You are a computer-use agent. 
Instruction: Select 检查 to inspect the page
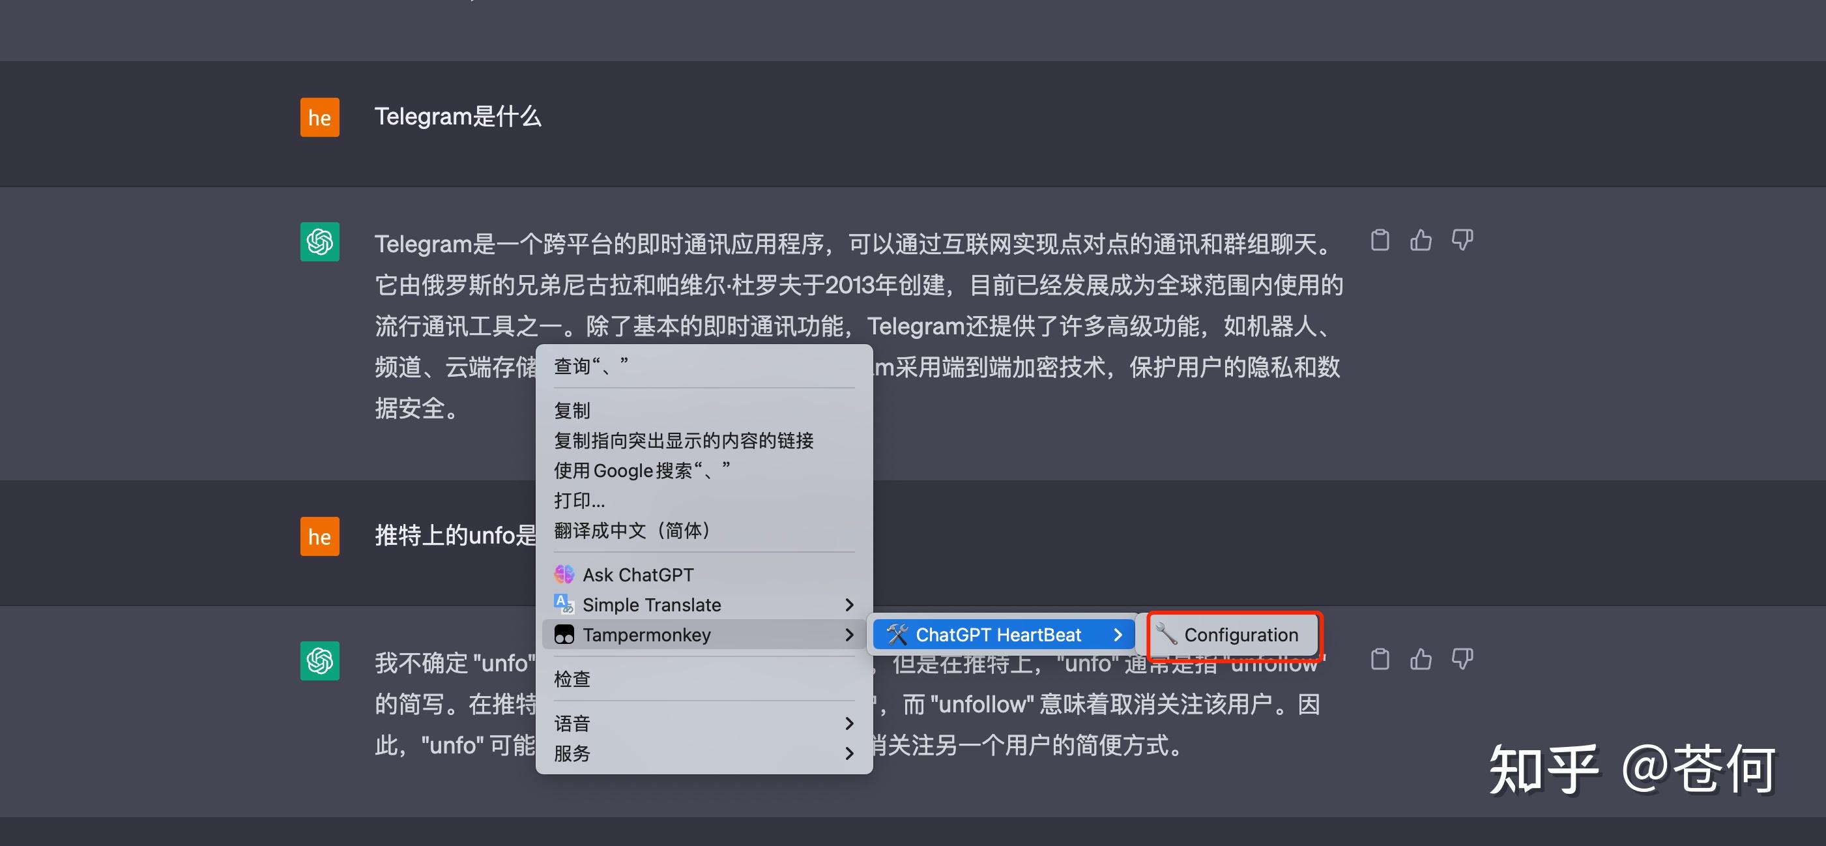(x=704, y=678)
